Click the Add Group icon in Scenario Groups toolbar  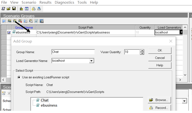click(15, 21)
